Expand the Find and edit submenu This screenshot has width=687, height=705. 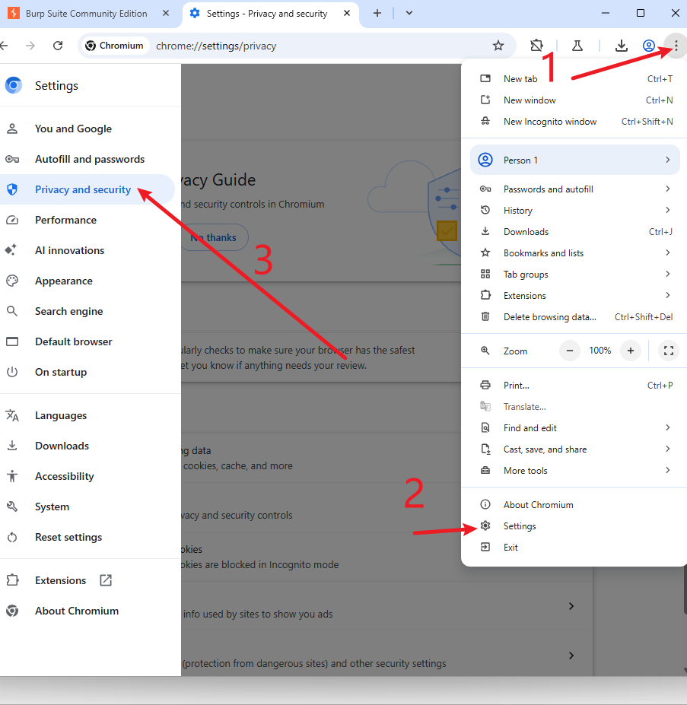574,428
